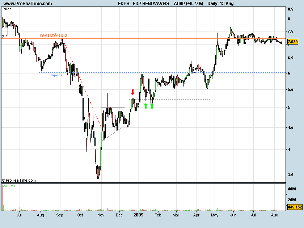Click the EDPR - EDP RENOVAVEIS ticker title
Screen dimensions: 304x228
tap(143, 4)
